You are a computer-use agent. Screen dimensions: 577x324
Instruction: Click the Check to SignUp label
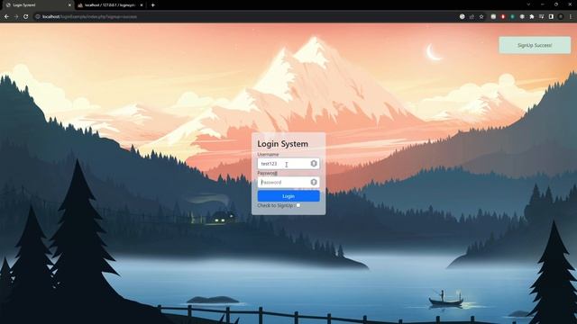point(275,205)
